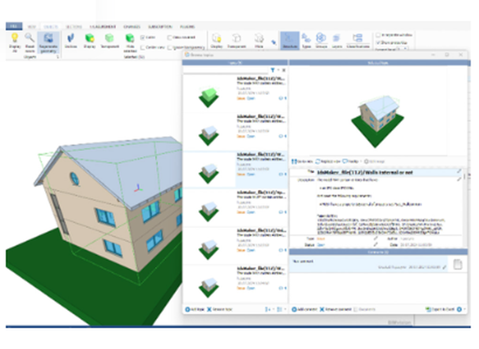The width and height of the screenshot is (479, 349).
Task: Click the green Transparent selected cube icon
Action: click(x=109, y=38)
